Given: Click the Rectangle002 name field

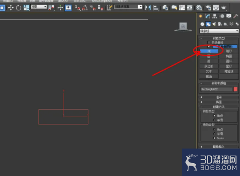Looking at the screenshot, I should [217, 89].
